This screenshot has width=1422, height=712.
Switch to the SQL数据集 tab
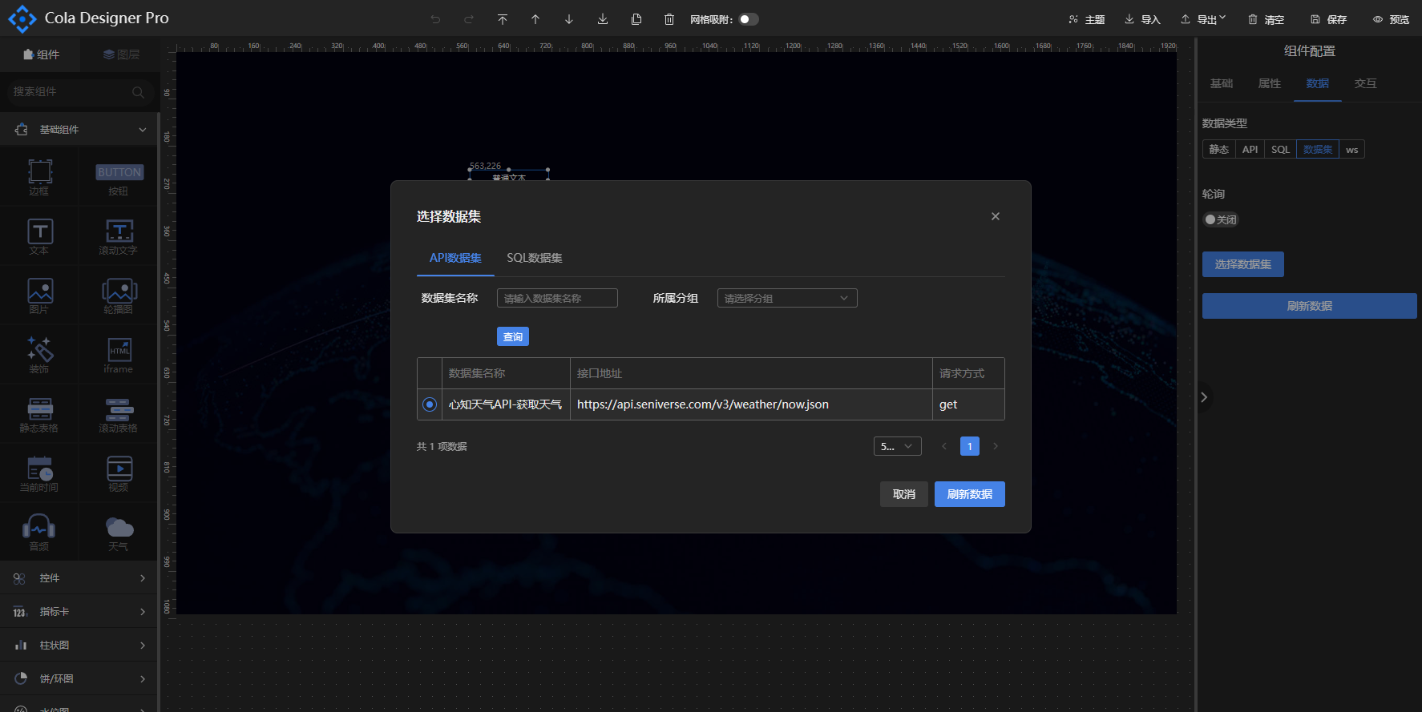point(534,258)
